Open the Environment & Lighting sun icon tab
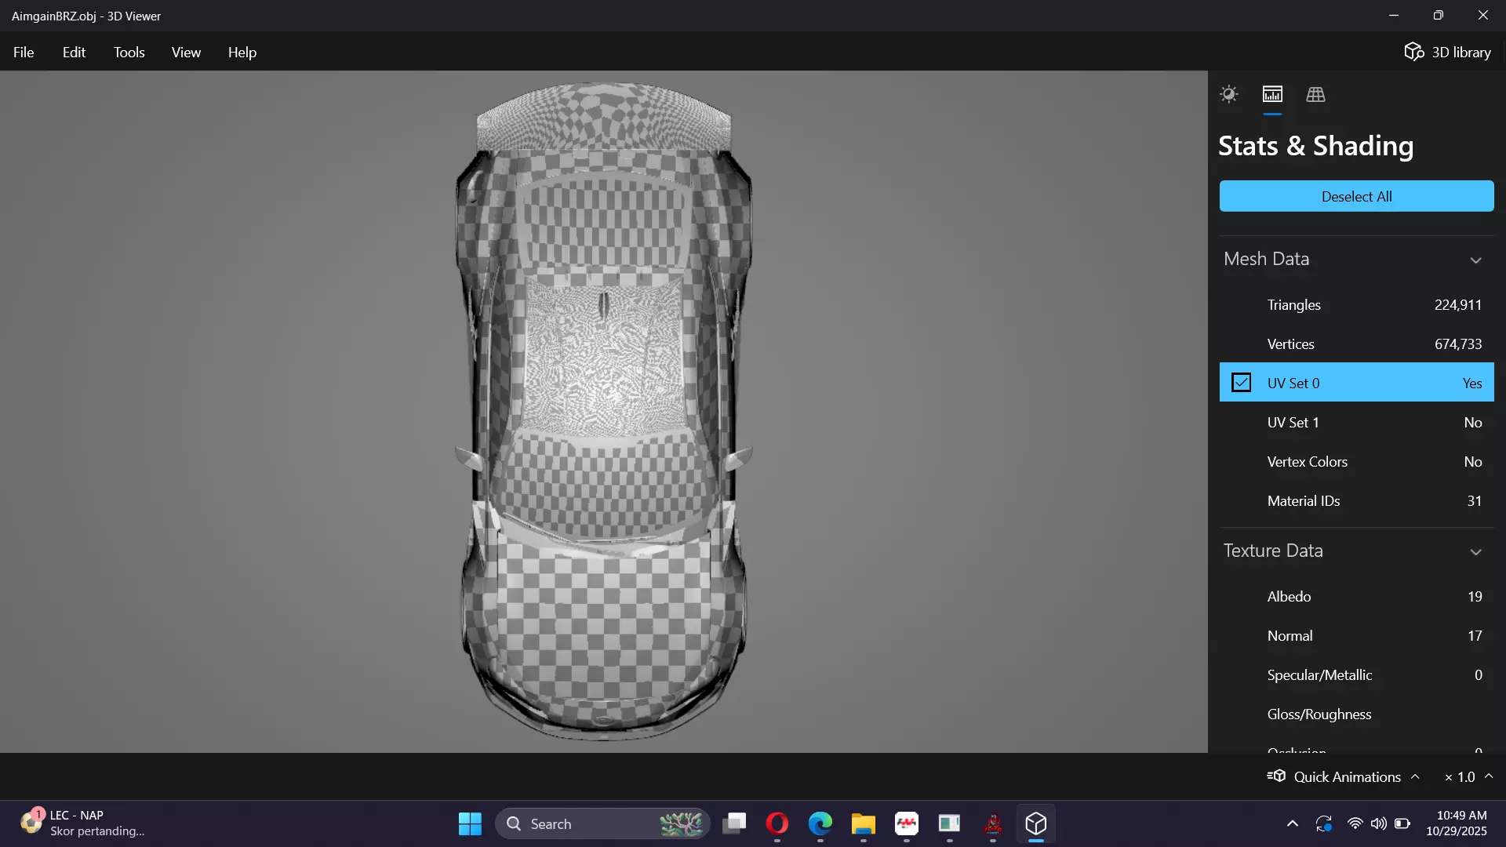The width and height of the screenshot is (1506, 847). coord(1228,94)
